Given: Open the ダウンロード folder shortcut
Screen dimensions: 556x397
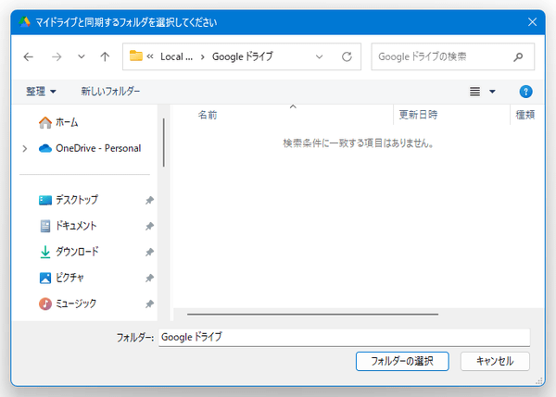Looking at the screenshot, I should click(x=76, y=252).
